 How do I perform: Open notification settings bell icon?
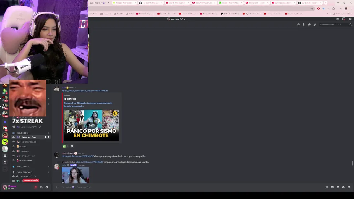coord(303,25)
